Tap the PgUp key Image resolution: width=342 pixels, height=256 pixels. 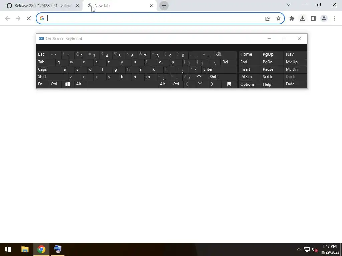click(272, 54)
